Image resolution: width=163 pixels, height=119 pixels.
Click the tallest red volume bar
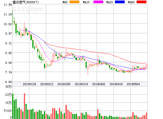24,106
